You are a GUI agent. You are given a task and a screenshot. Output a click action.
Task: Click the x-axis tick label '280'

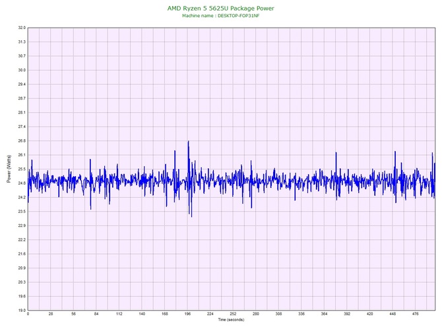[x=256, y=314]
